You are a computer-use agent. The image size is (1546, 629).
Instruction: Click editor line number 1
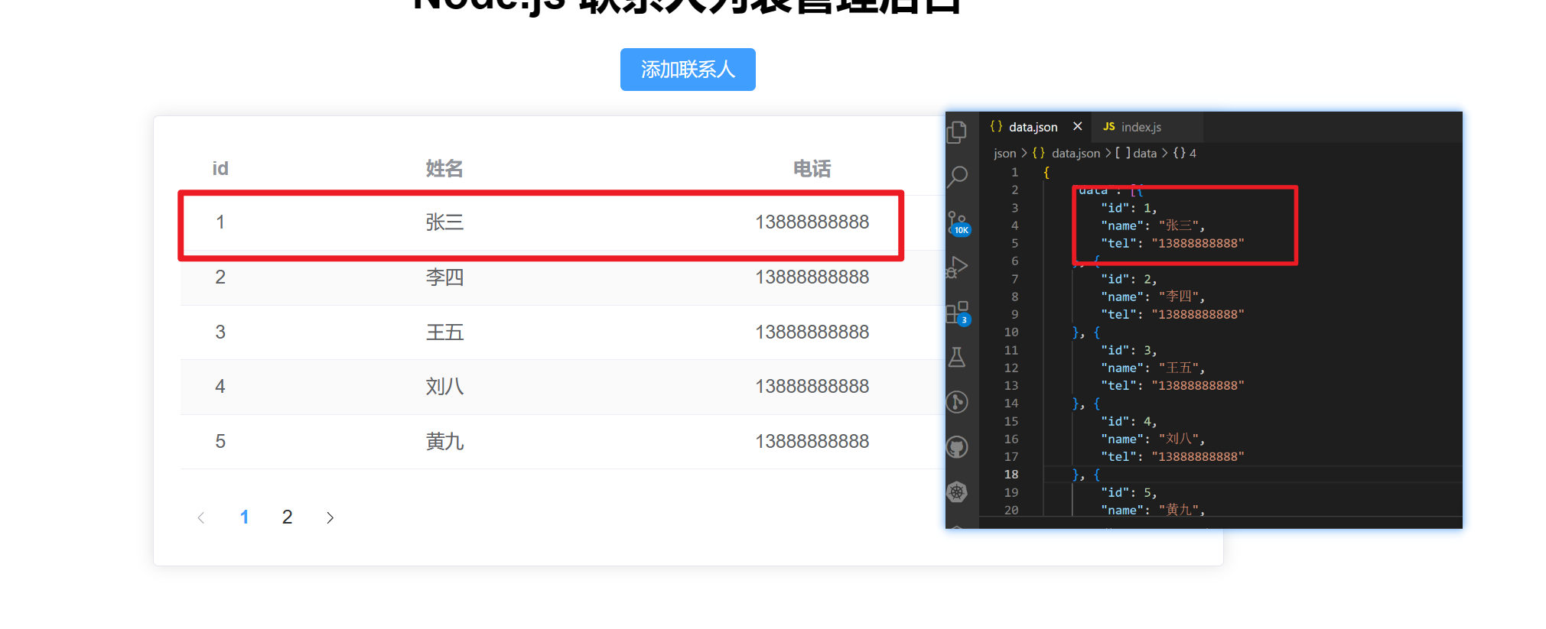pos(1014,172)
